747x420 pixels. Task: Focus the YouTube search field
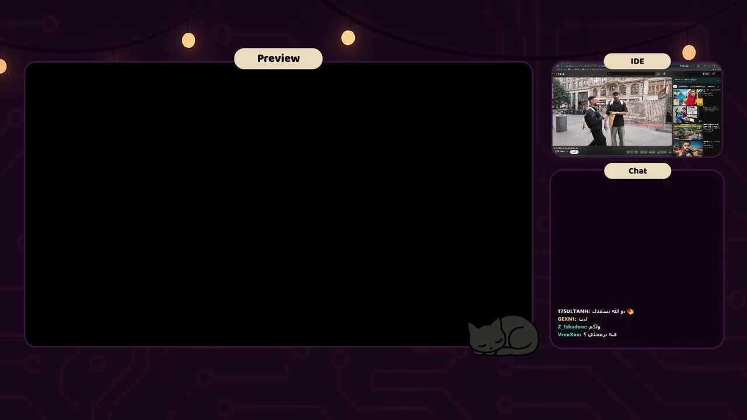tap(630, 73)
